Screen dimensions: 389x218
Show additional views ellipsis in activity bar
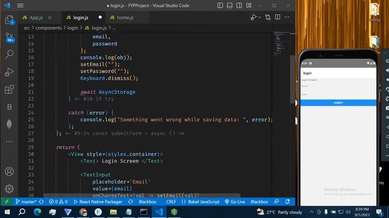[x=10, y=142]
